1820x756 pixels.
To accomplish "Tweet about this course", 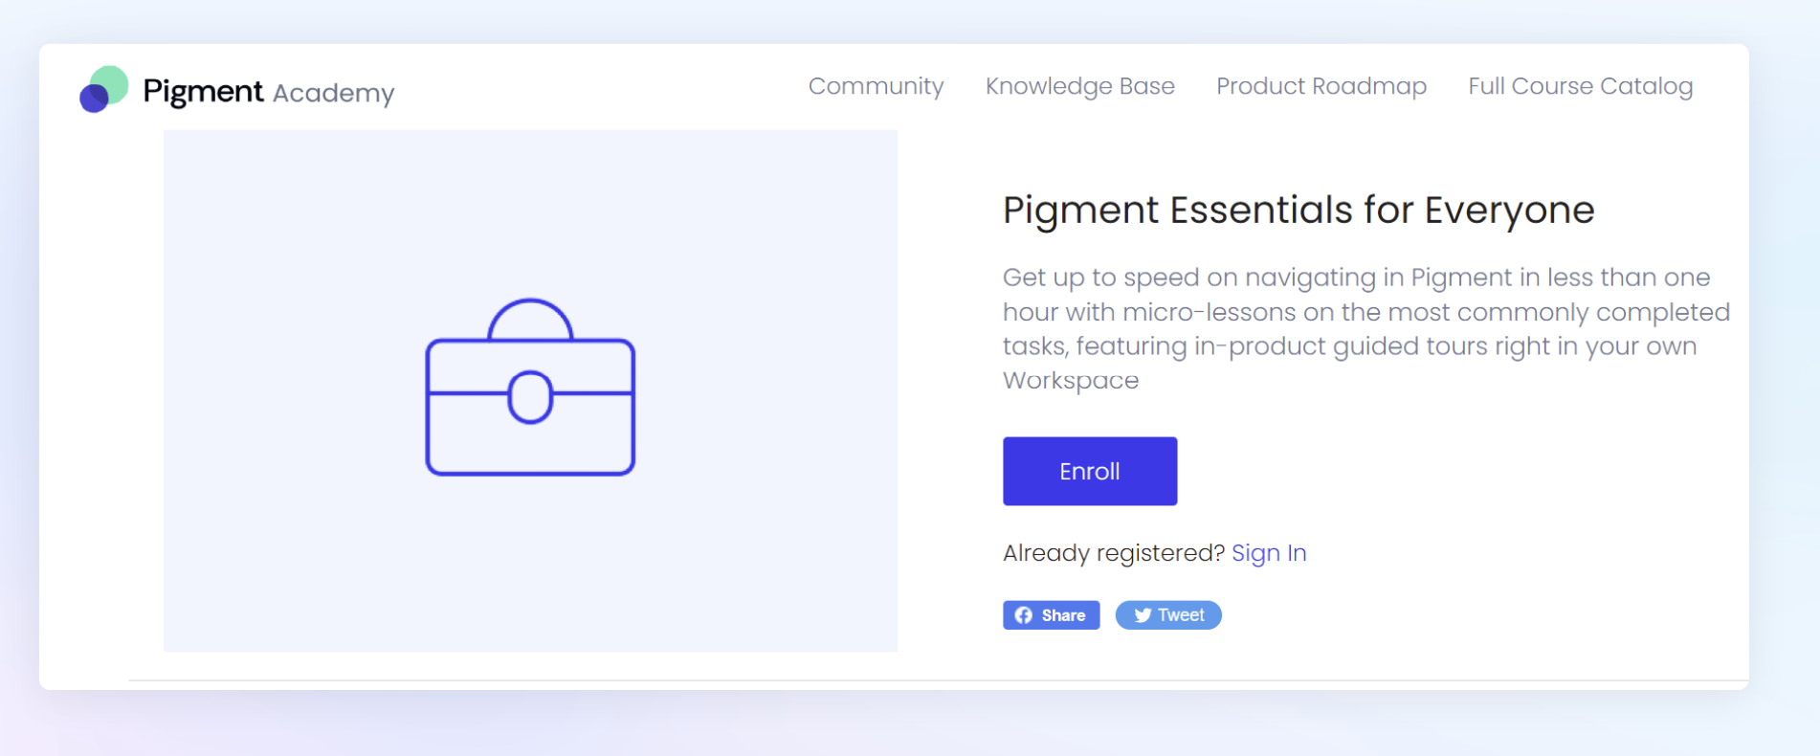I will tap(1168, 615).
